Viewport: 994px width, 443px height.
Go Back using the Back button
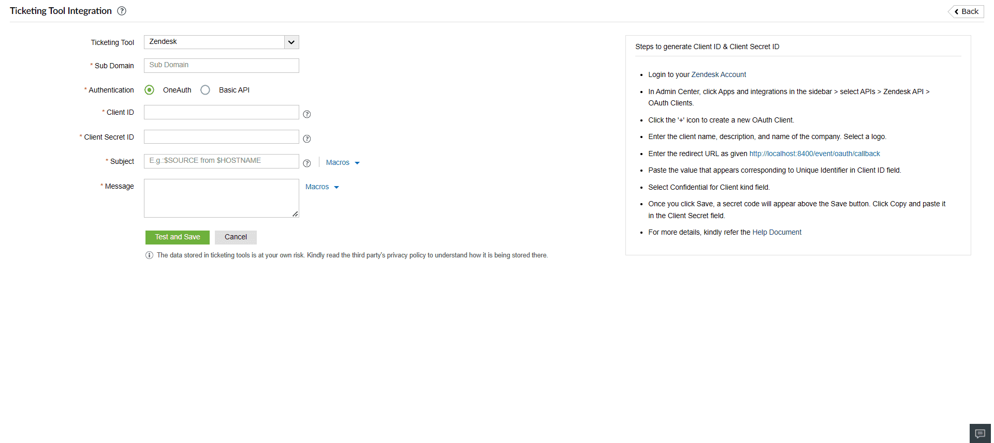pos(966,11)
